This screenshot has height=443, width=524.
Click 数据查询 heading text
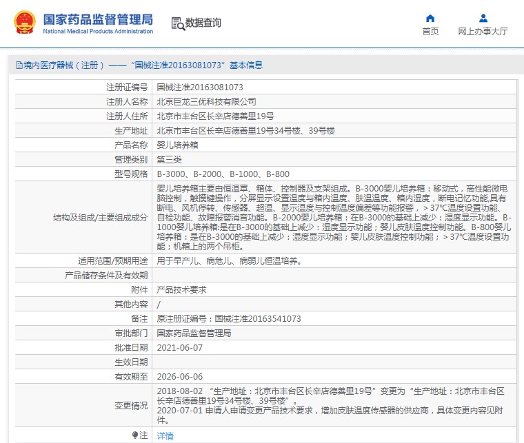(x=203, y=23)
